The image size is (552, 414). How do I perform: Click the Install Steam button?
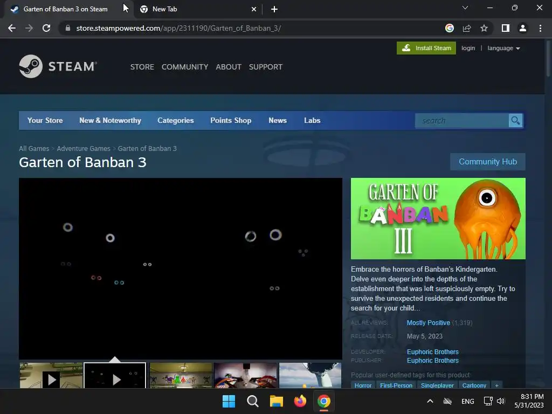[x=426, y=48]
